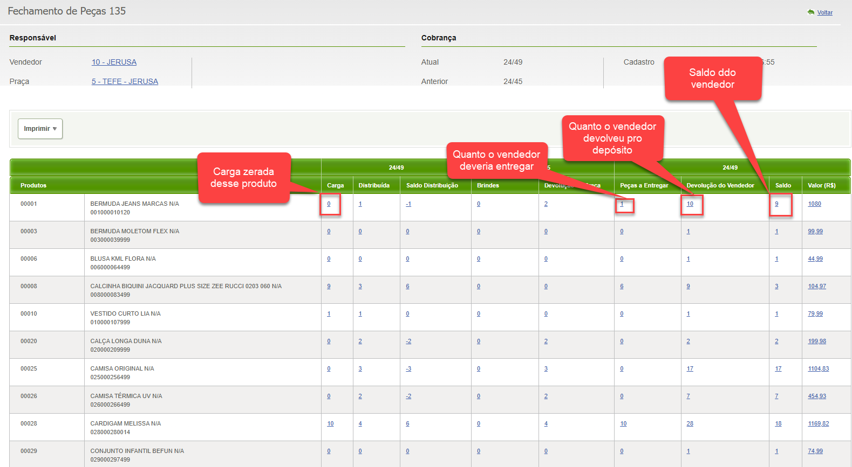852x467 pixels.
Task: Open praça link 5 - TEFE - JERUSA
Action: [125, 81]
